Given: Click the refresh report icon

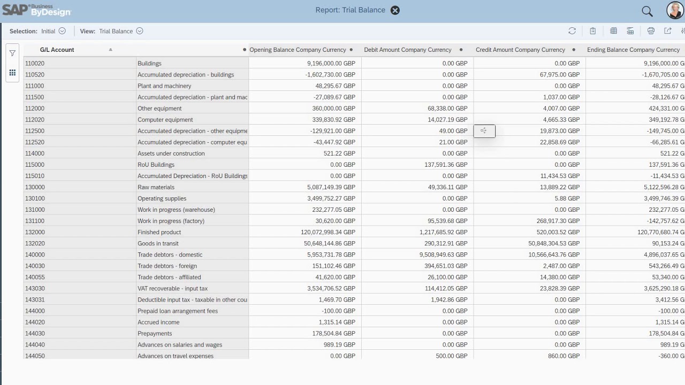Looking at the screenshot, I should (572, 31).
